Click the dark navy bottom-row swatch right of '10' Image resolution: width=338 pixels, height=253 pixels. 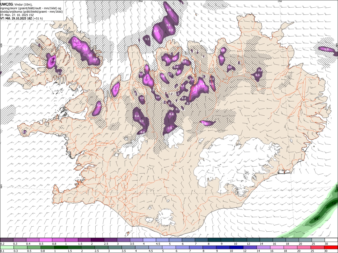(x=236, y=247)
